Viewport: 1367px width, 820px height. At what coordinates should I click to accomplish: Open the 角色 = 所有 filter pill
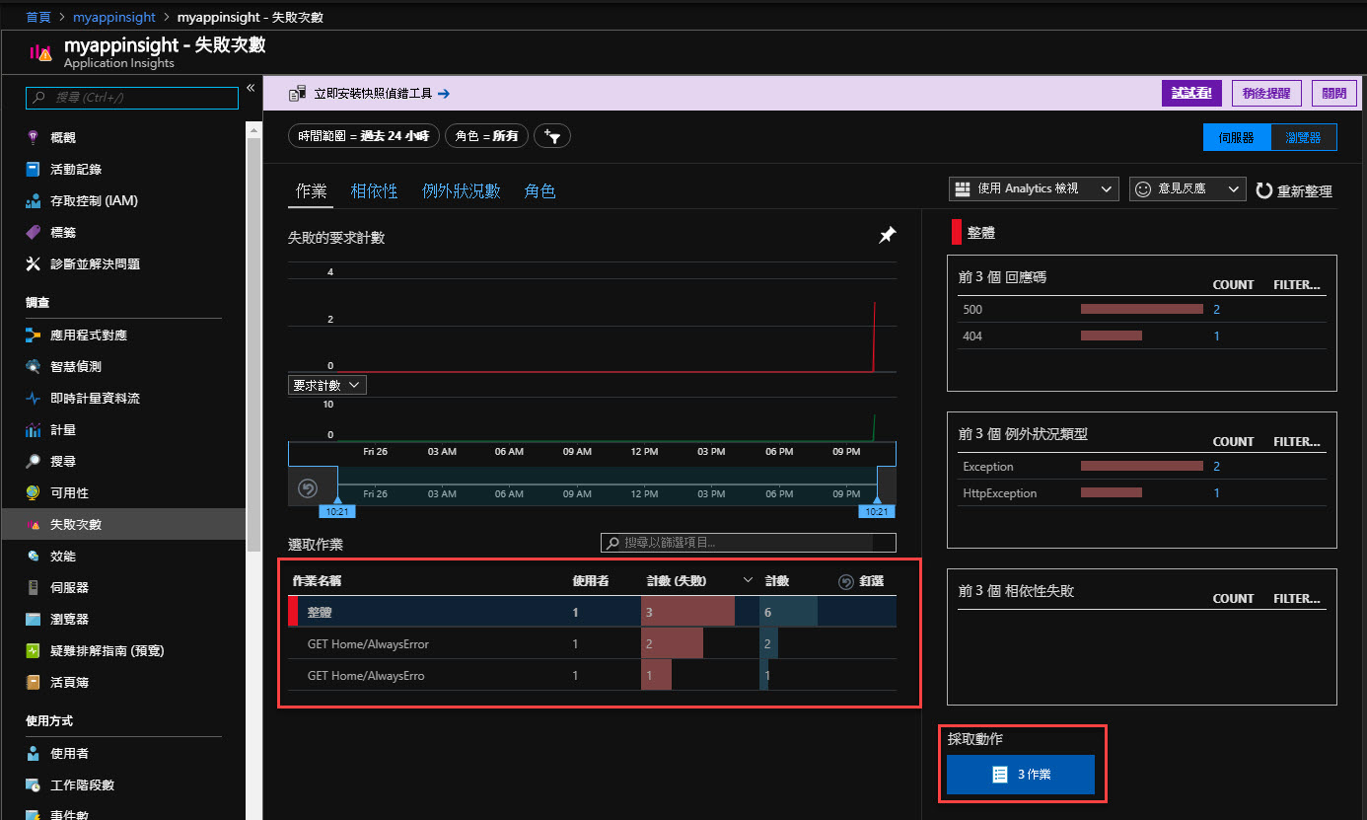click(487, 136)
